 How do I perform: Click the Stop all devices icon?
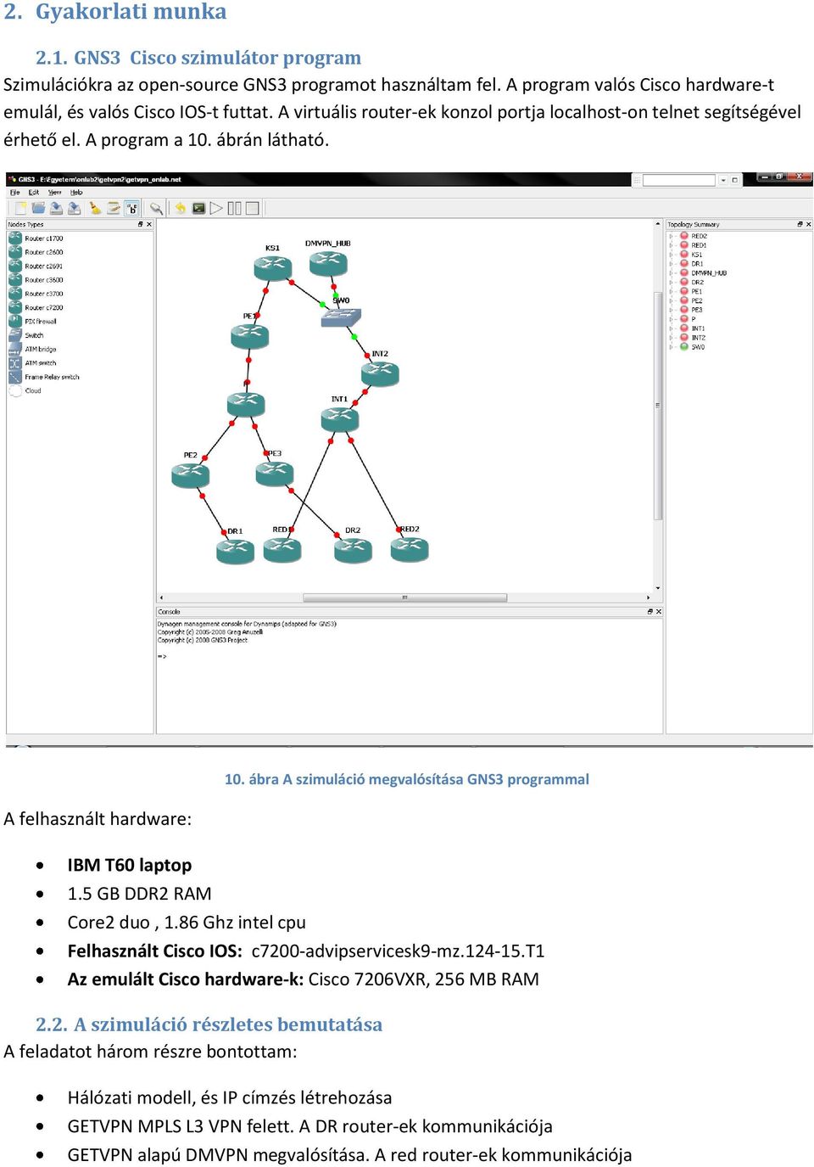pyautogui.click(x=252, y=208)
